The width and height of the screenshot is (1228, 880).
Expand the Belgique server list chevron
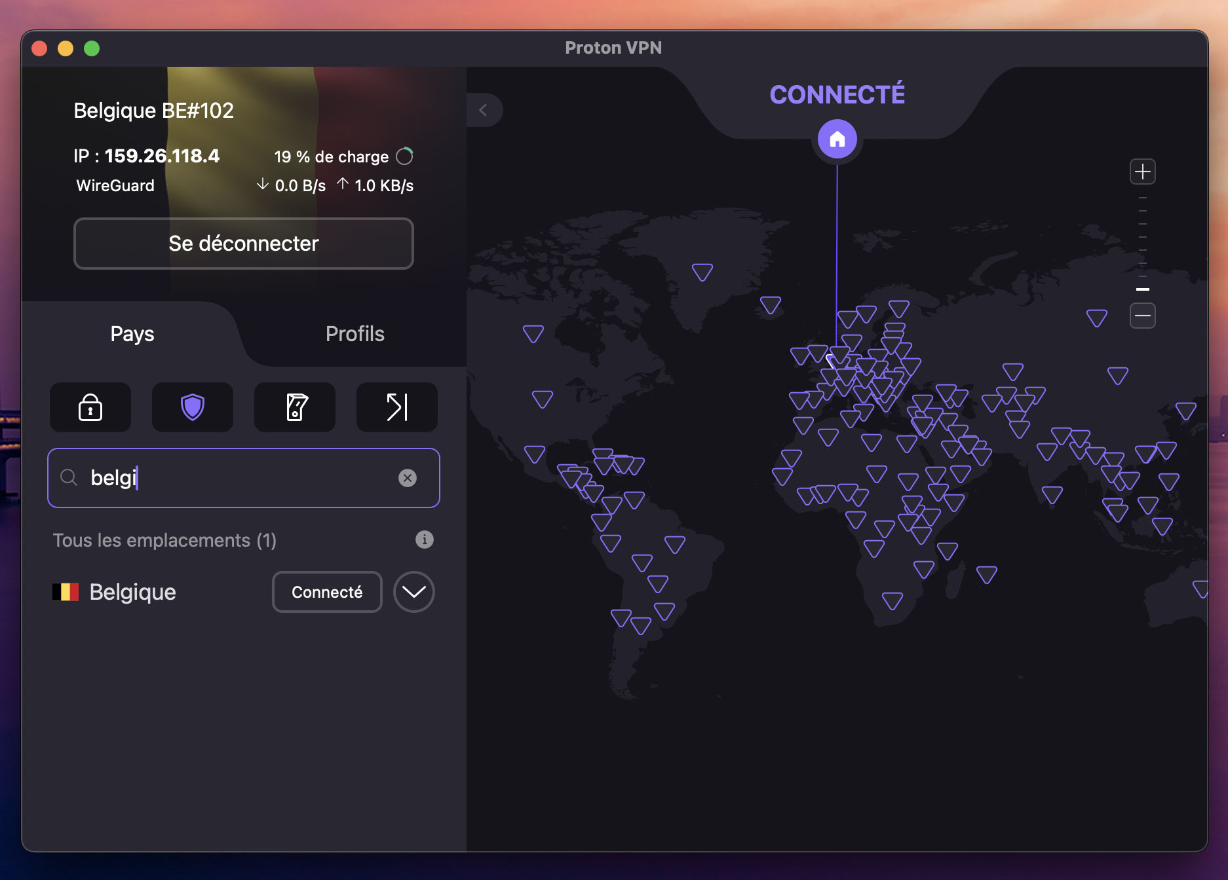(413, 591)
